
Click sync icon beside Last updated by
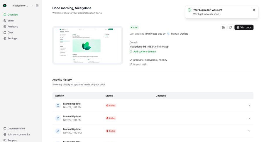click(x=168, y=34)
